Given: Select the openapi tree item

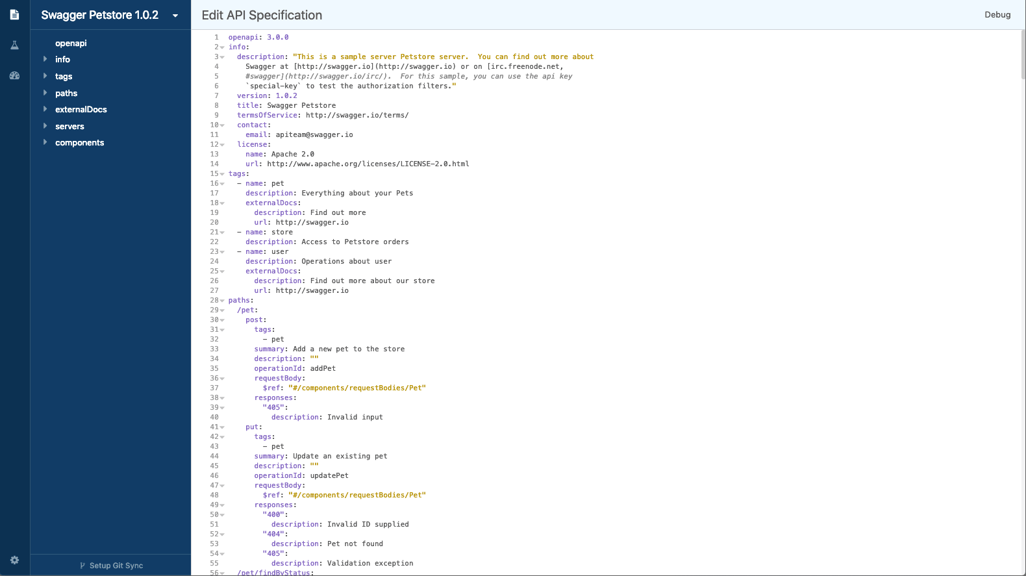Looking at the screenshot, I should pyautogui.click(x=71, y=43).
